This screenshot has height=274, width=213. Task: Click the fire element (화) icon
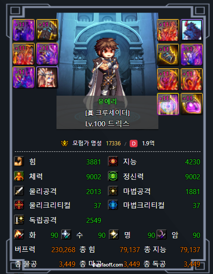coord(19,235)
